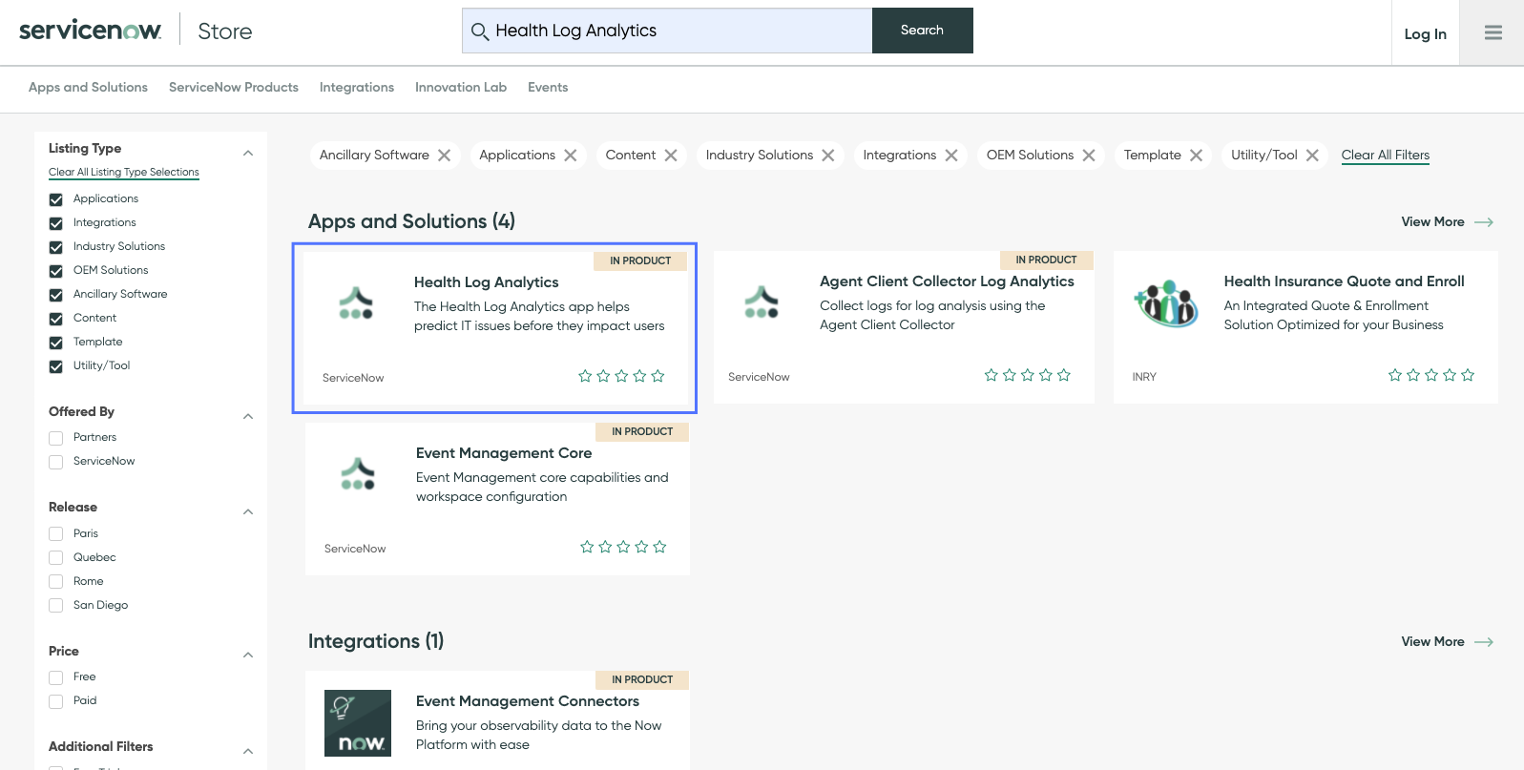Viewport: 1524px width, 770px height.
Task: Uncheck the Applications listing type
Action: [56, 199]
